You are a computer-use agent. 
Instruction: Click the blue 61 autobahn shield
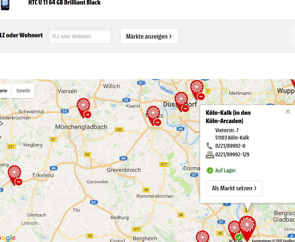94,202
